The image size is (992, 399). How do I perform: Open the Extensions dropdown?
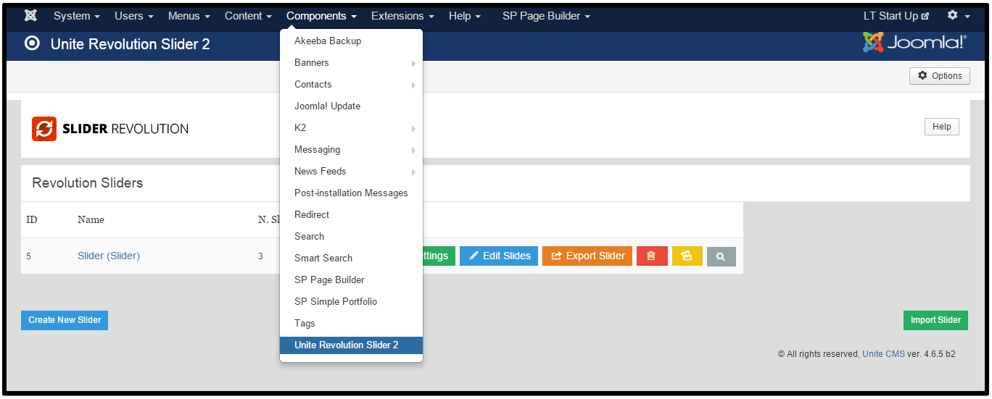[402, 16]
